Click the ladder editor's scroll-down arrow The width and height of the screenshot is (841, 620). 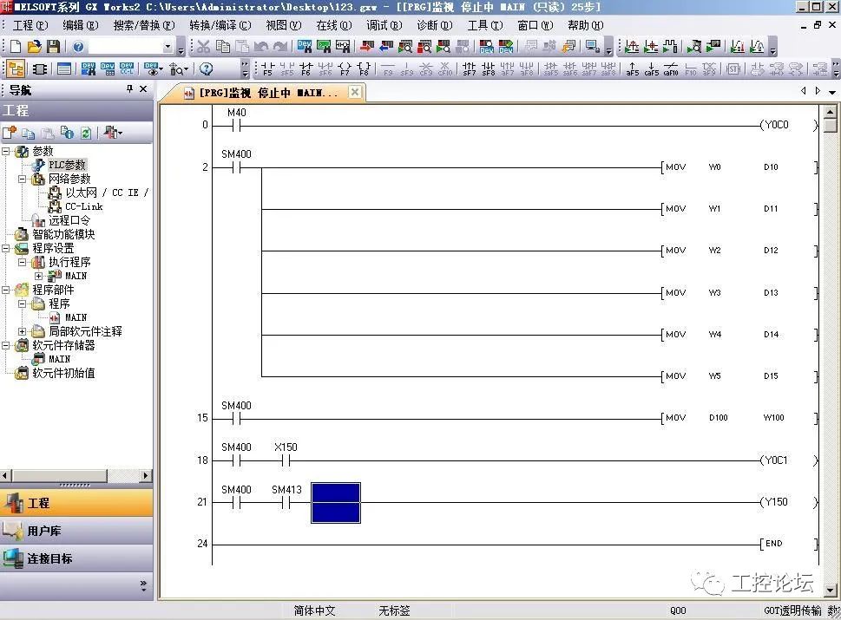point(831,590)
